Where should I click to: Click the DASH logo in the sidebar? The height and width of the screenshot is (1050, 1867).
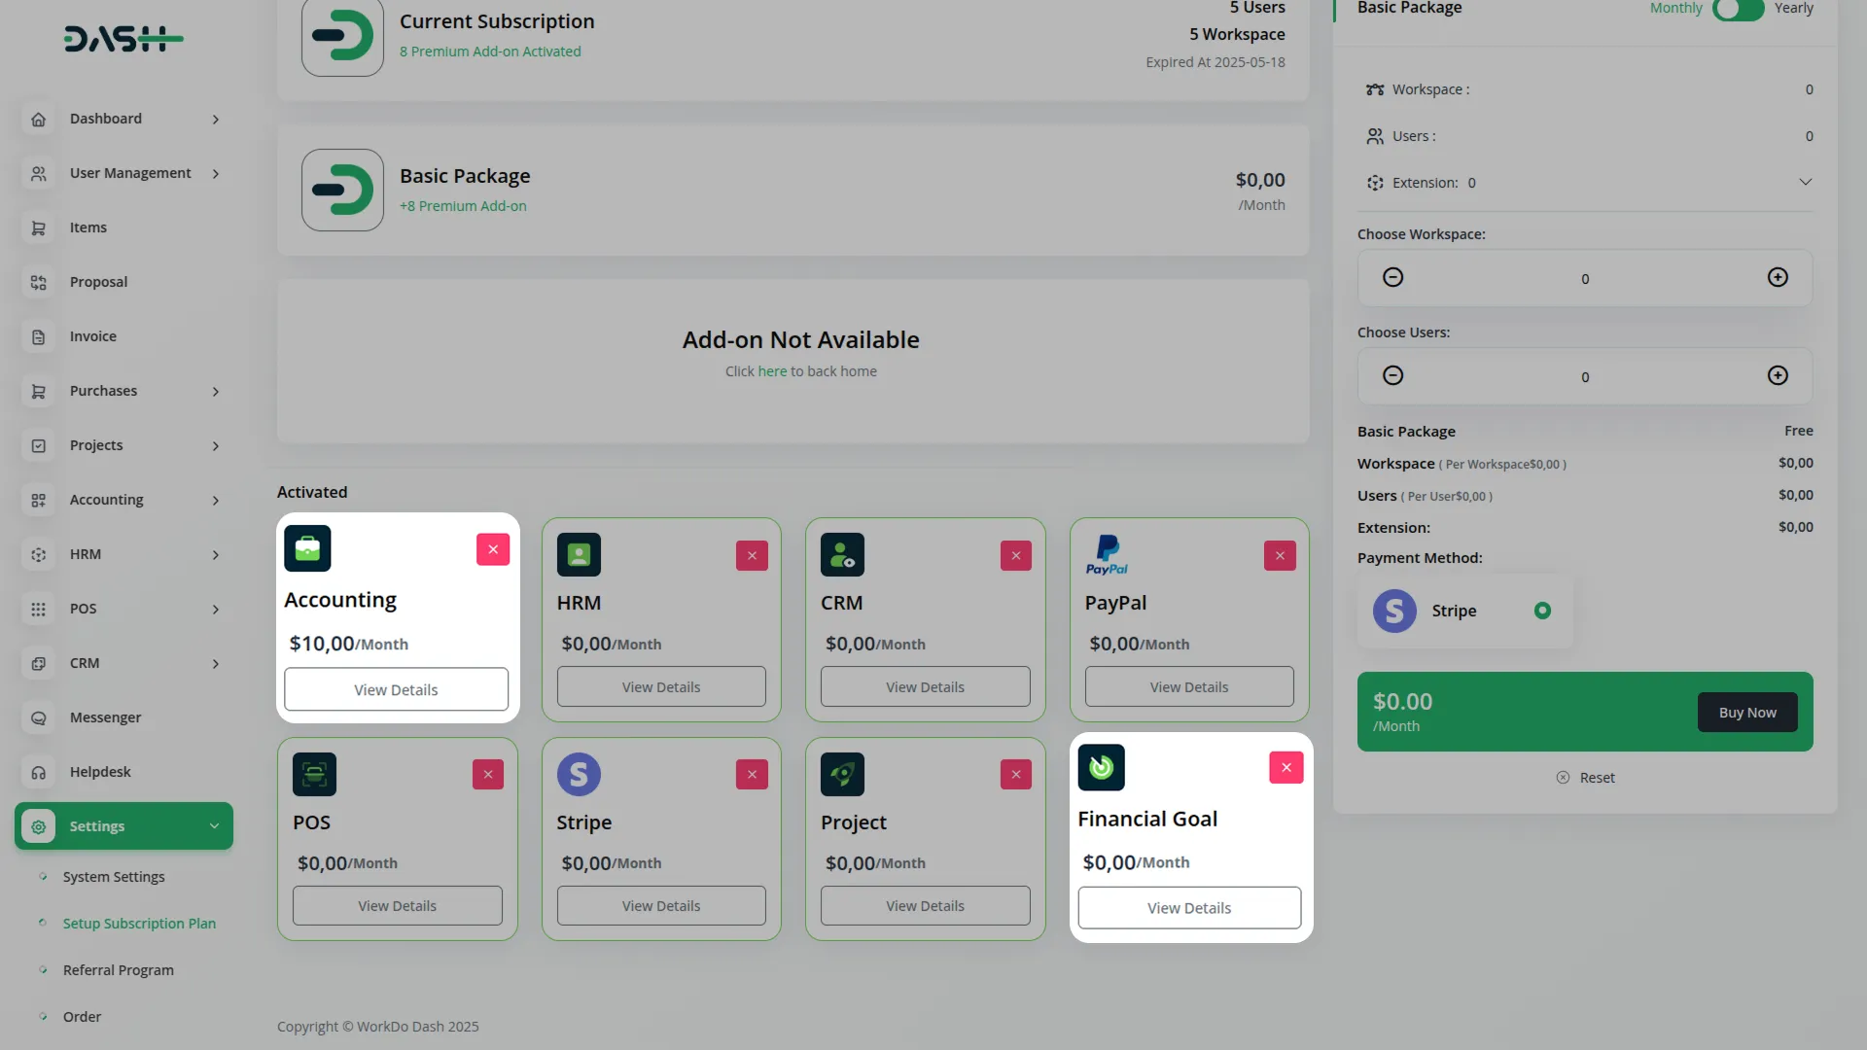(x=123, y=39)
